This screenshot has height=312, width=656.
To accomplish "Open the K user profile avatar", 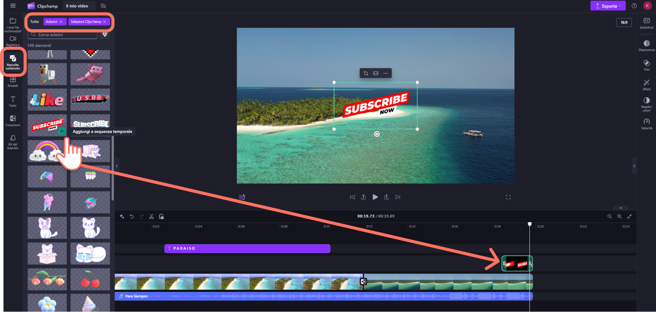I will tap(647, 6).
